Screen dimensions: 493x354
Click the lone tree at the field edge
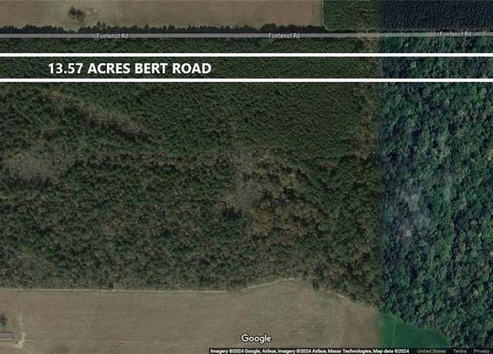[317, 284]
